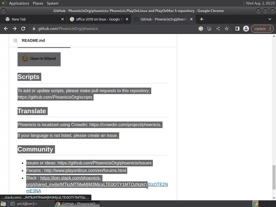Share this page via the share icon
This screenshot has height=207, width=276.
click(218, 29)
